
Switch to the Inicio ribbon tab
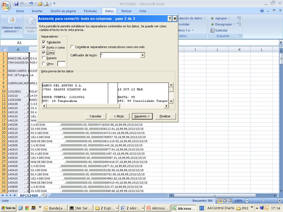click(20, 11)
